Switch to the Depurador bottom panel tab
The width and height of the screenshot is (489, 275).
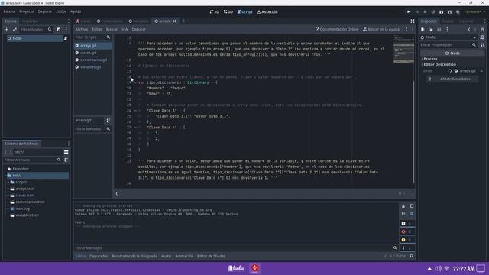[99, 257]
